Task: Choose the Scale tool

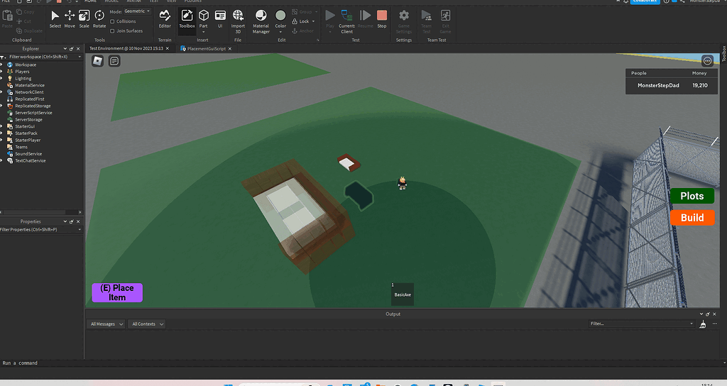Action: (x=84, y=18)
